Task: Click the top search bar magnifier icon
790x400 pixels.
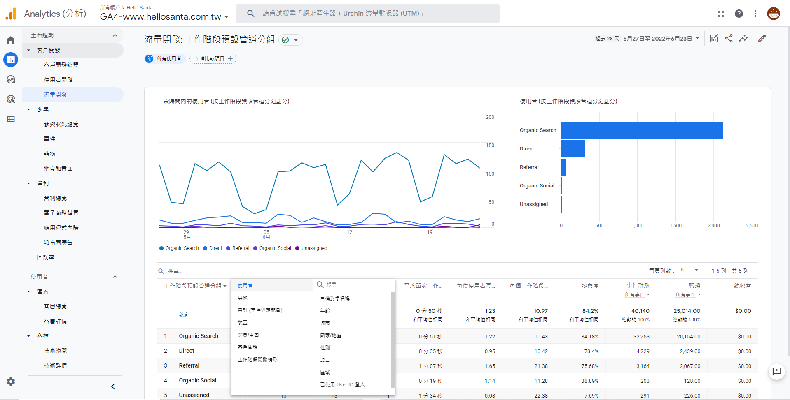Action: click(250, 14)
